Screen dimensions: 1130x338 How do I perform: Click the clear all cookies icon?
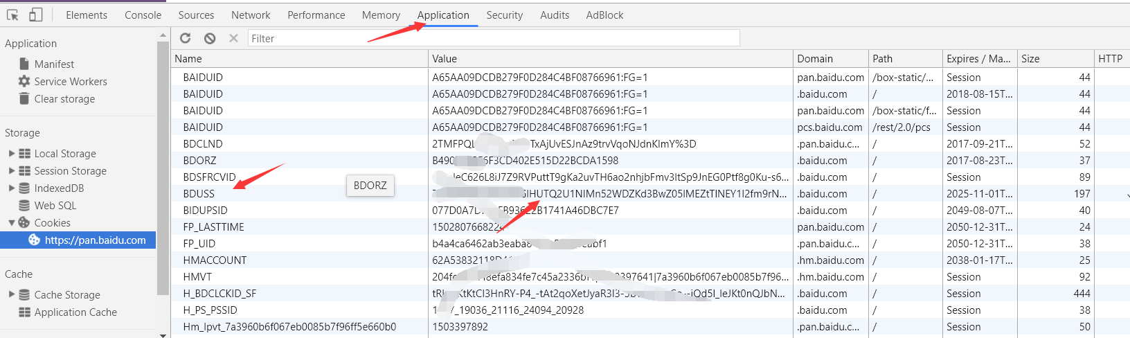point(210,38)
